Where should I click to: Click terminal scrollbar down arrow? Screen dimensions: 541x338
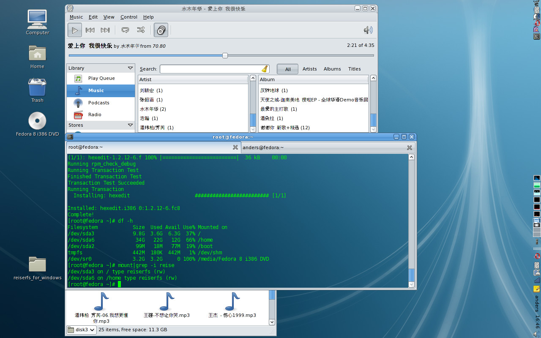412,285
